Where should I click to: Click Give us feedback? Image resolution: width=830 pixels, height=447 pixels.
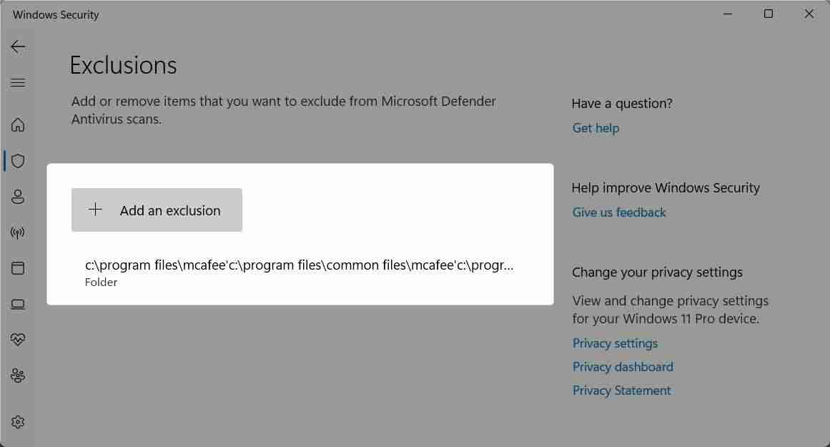tap(619, 212)
